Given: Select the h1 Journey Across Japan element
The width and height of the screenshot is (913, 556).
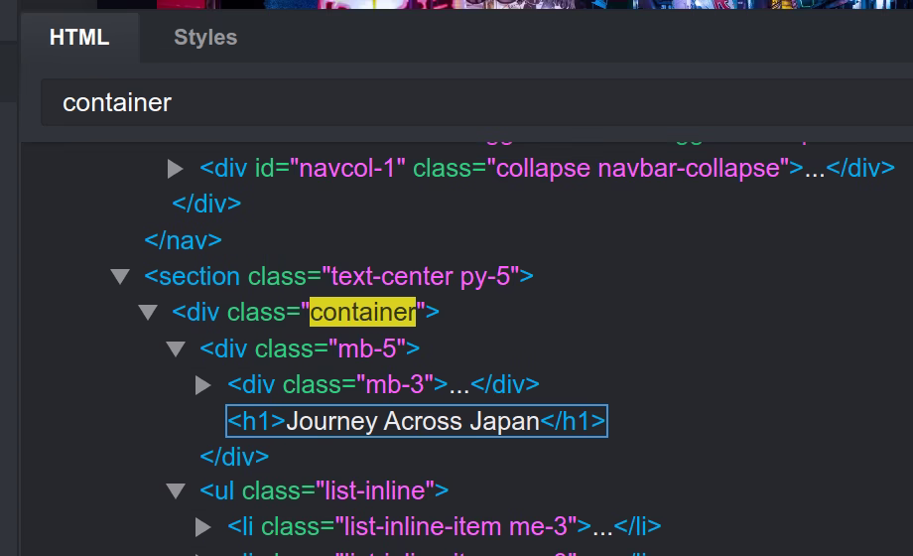Looking at the screenshot, I should pos(416,421).
